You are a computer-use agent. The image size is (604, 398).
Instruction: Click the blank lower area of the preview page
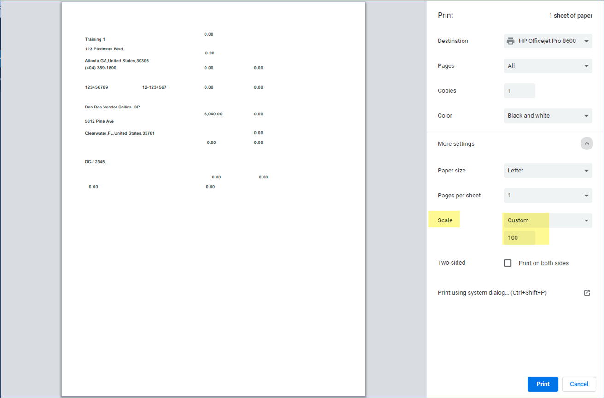click(213, 300)
